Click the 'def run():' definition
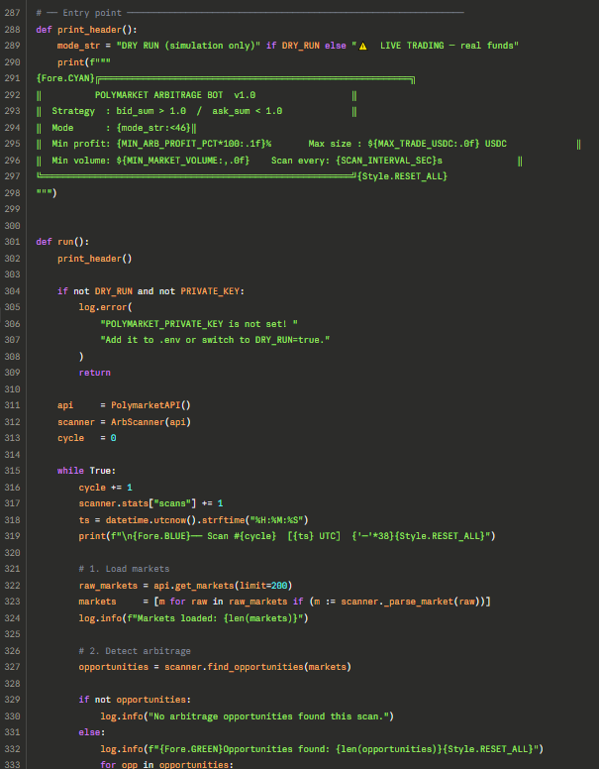This screenshot has height=769, width=599. [x=62, y=242]
